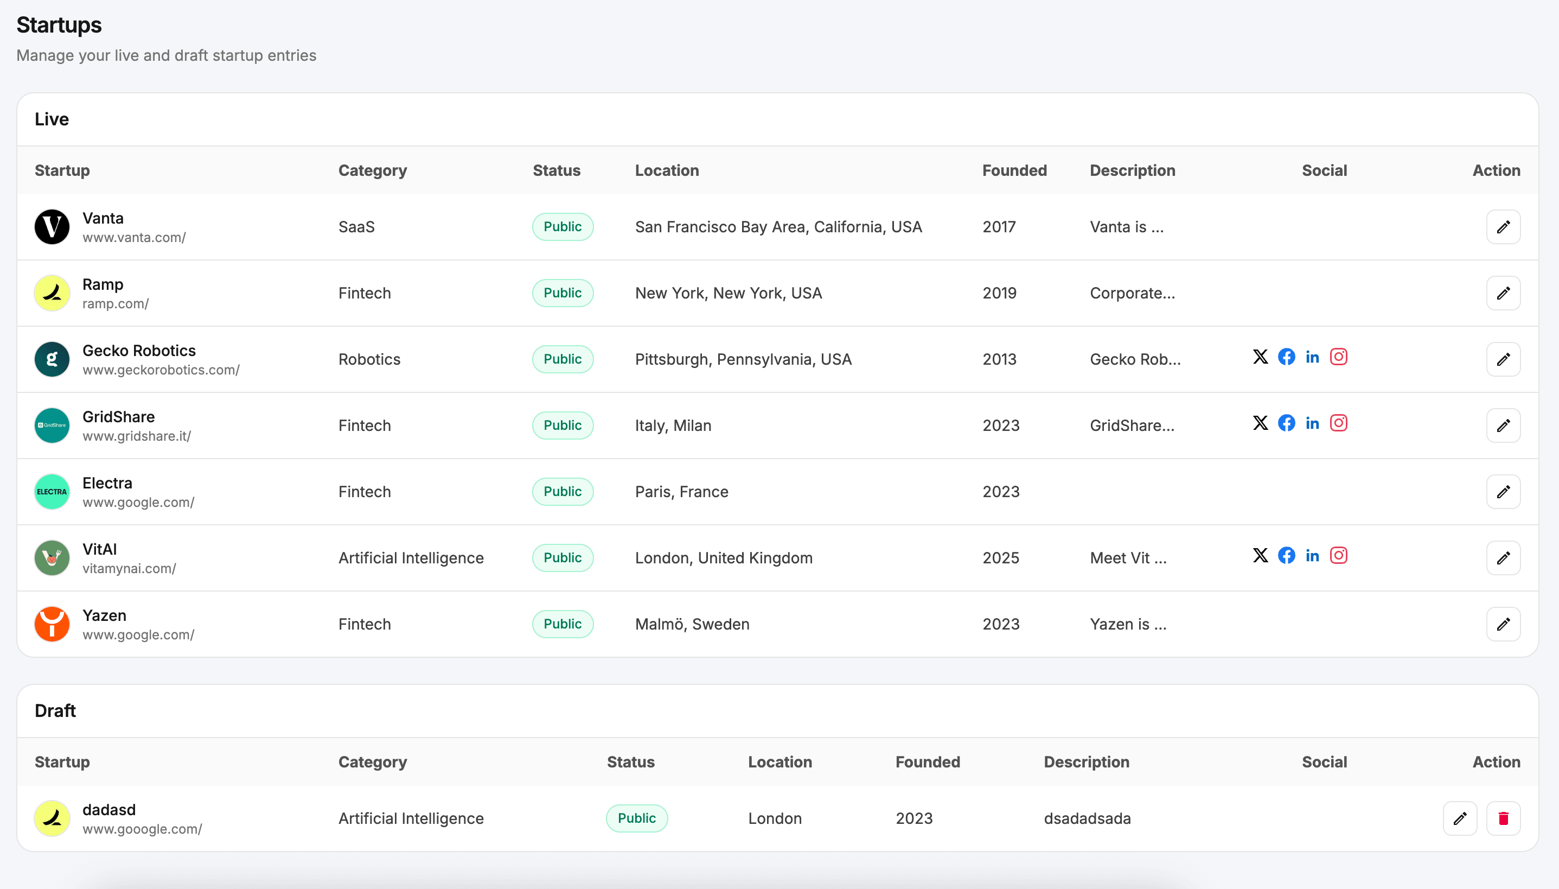Click the Draft section header

pos(55,710)
